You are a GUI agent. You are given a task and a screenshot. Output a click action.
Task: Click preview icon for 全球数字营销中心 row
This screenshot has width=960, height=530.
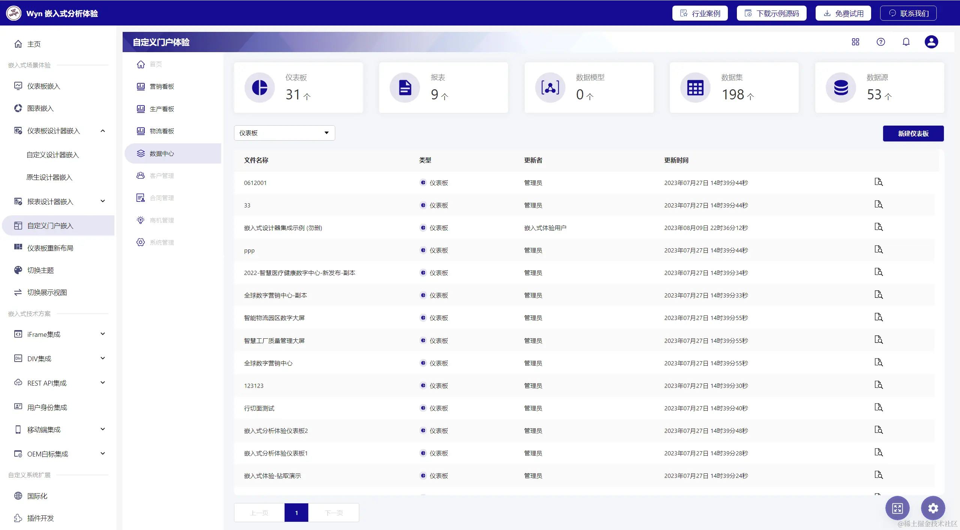pos(878,363)
